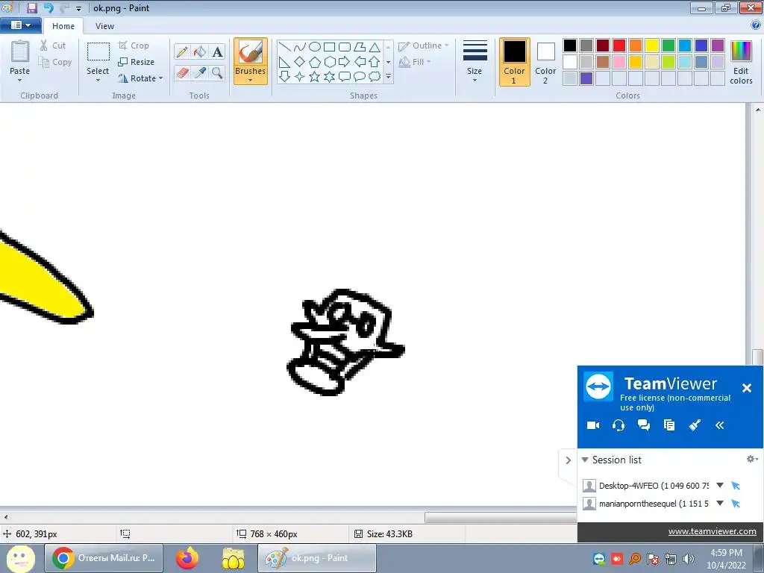Click the Undo arrow in title bar
Image resolution: width=764 pixels, height=573 pixels.
point(48,7)
